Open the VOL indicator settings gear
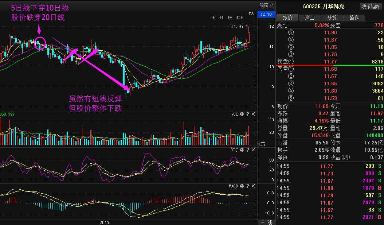 tap(241, 114)
